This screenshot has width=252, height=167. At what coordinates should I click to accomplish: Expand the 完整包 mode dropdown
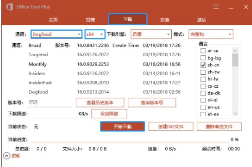(211, 34)
